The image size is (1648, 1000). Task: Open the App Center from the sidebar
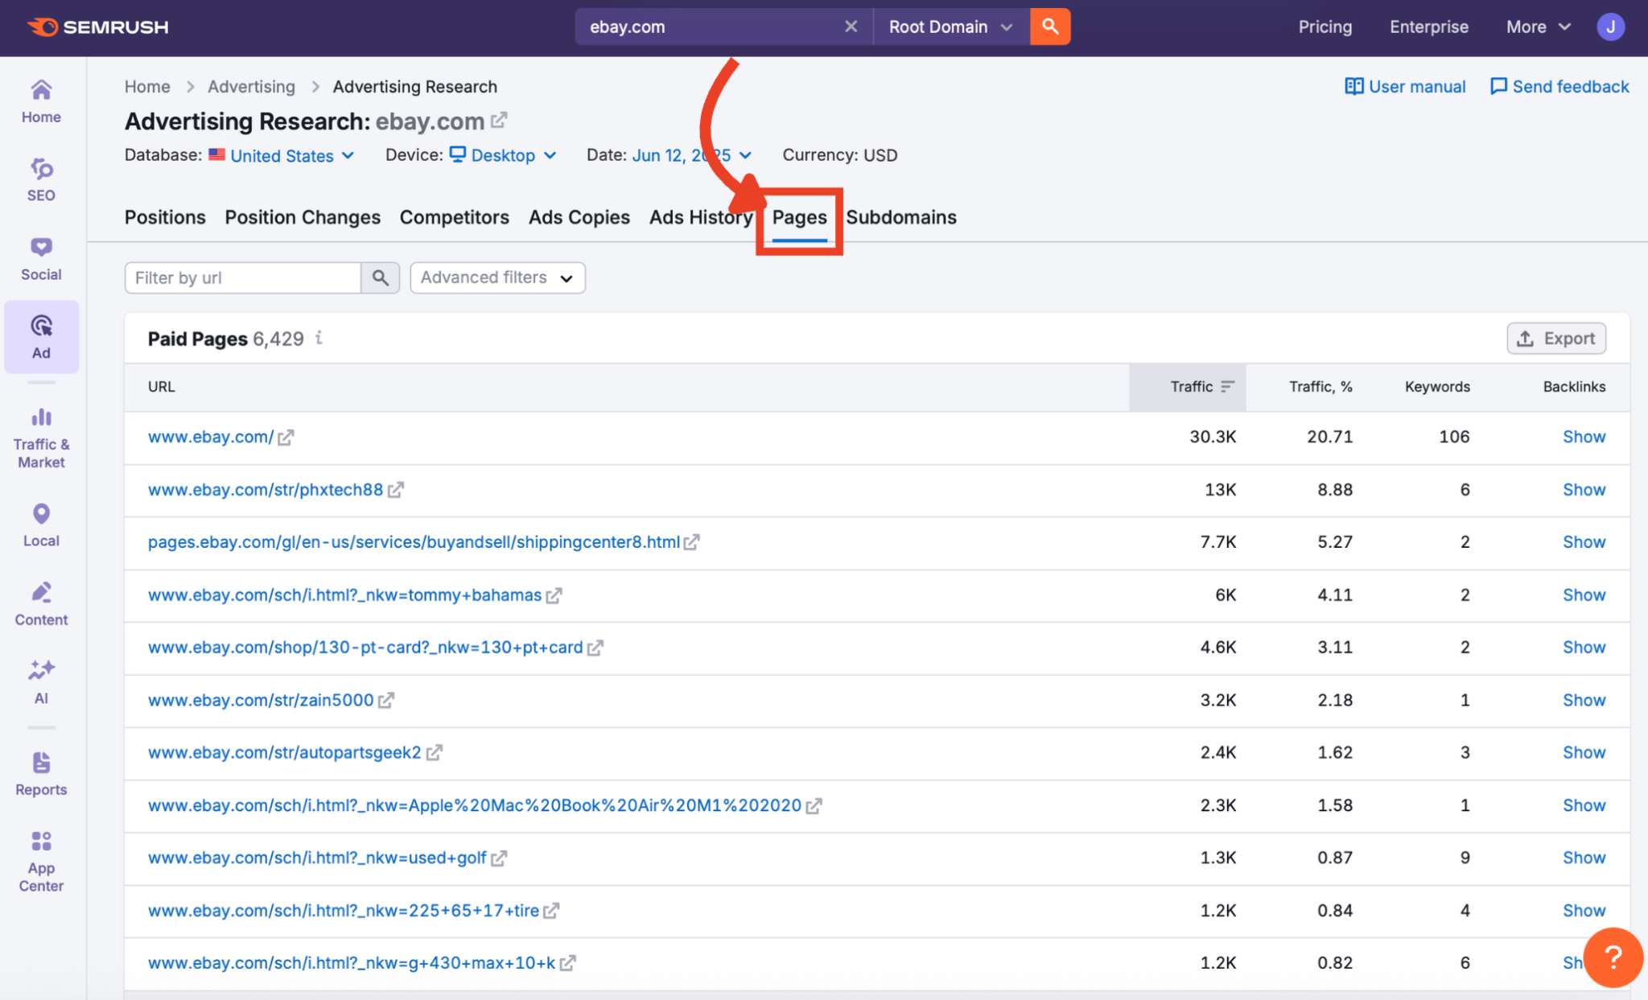pyautogui.click(x=40, y=859)
